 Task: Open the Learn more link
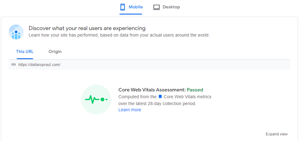pos(130,110)
